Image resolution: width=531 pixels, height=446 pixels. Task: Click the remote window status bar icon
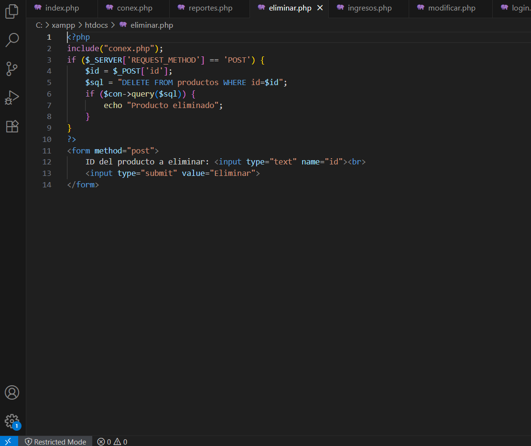click(x=9, y=441)
